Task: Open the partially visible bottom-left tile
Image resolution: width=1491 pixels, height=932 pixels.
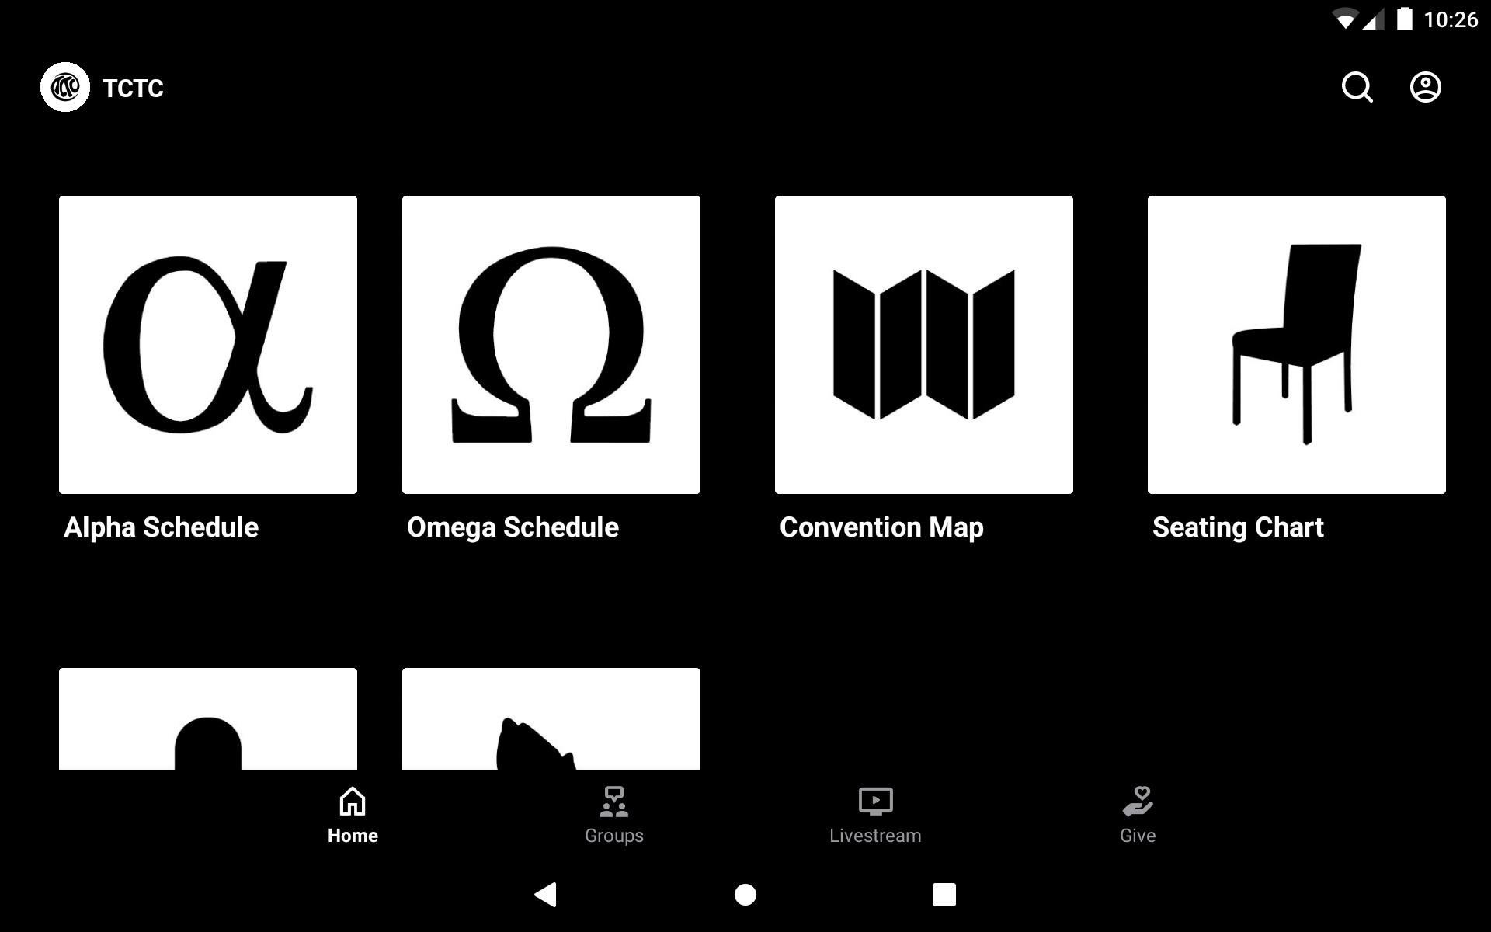Action: click(208, 720)
